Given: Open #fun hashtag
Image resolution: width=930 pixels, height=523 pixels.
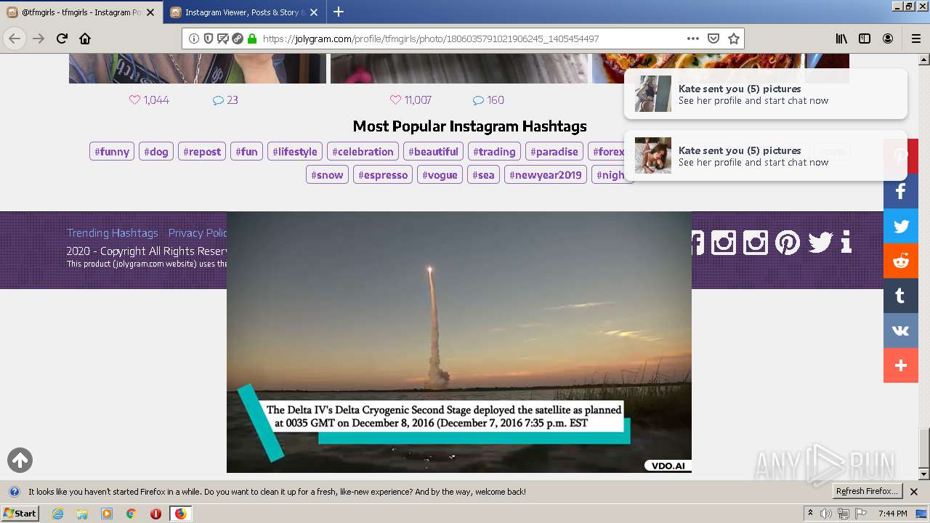Looking at the screenshot, I should [x=247, y=152].
